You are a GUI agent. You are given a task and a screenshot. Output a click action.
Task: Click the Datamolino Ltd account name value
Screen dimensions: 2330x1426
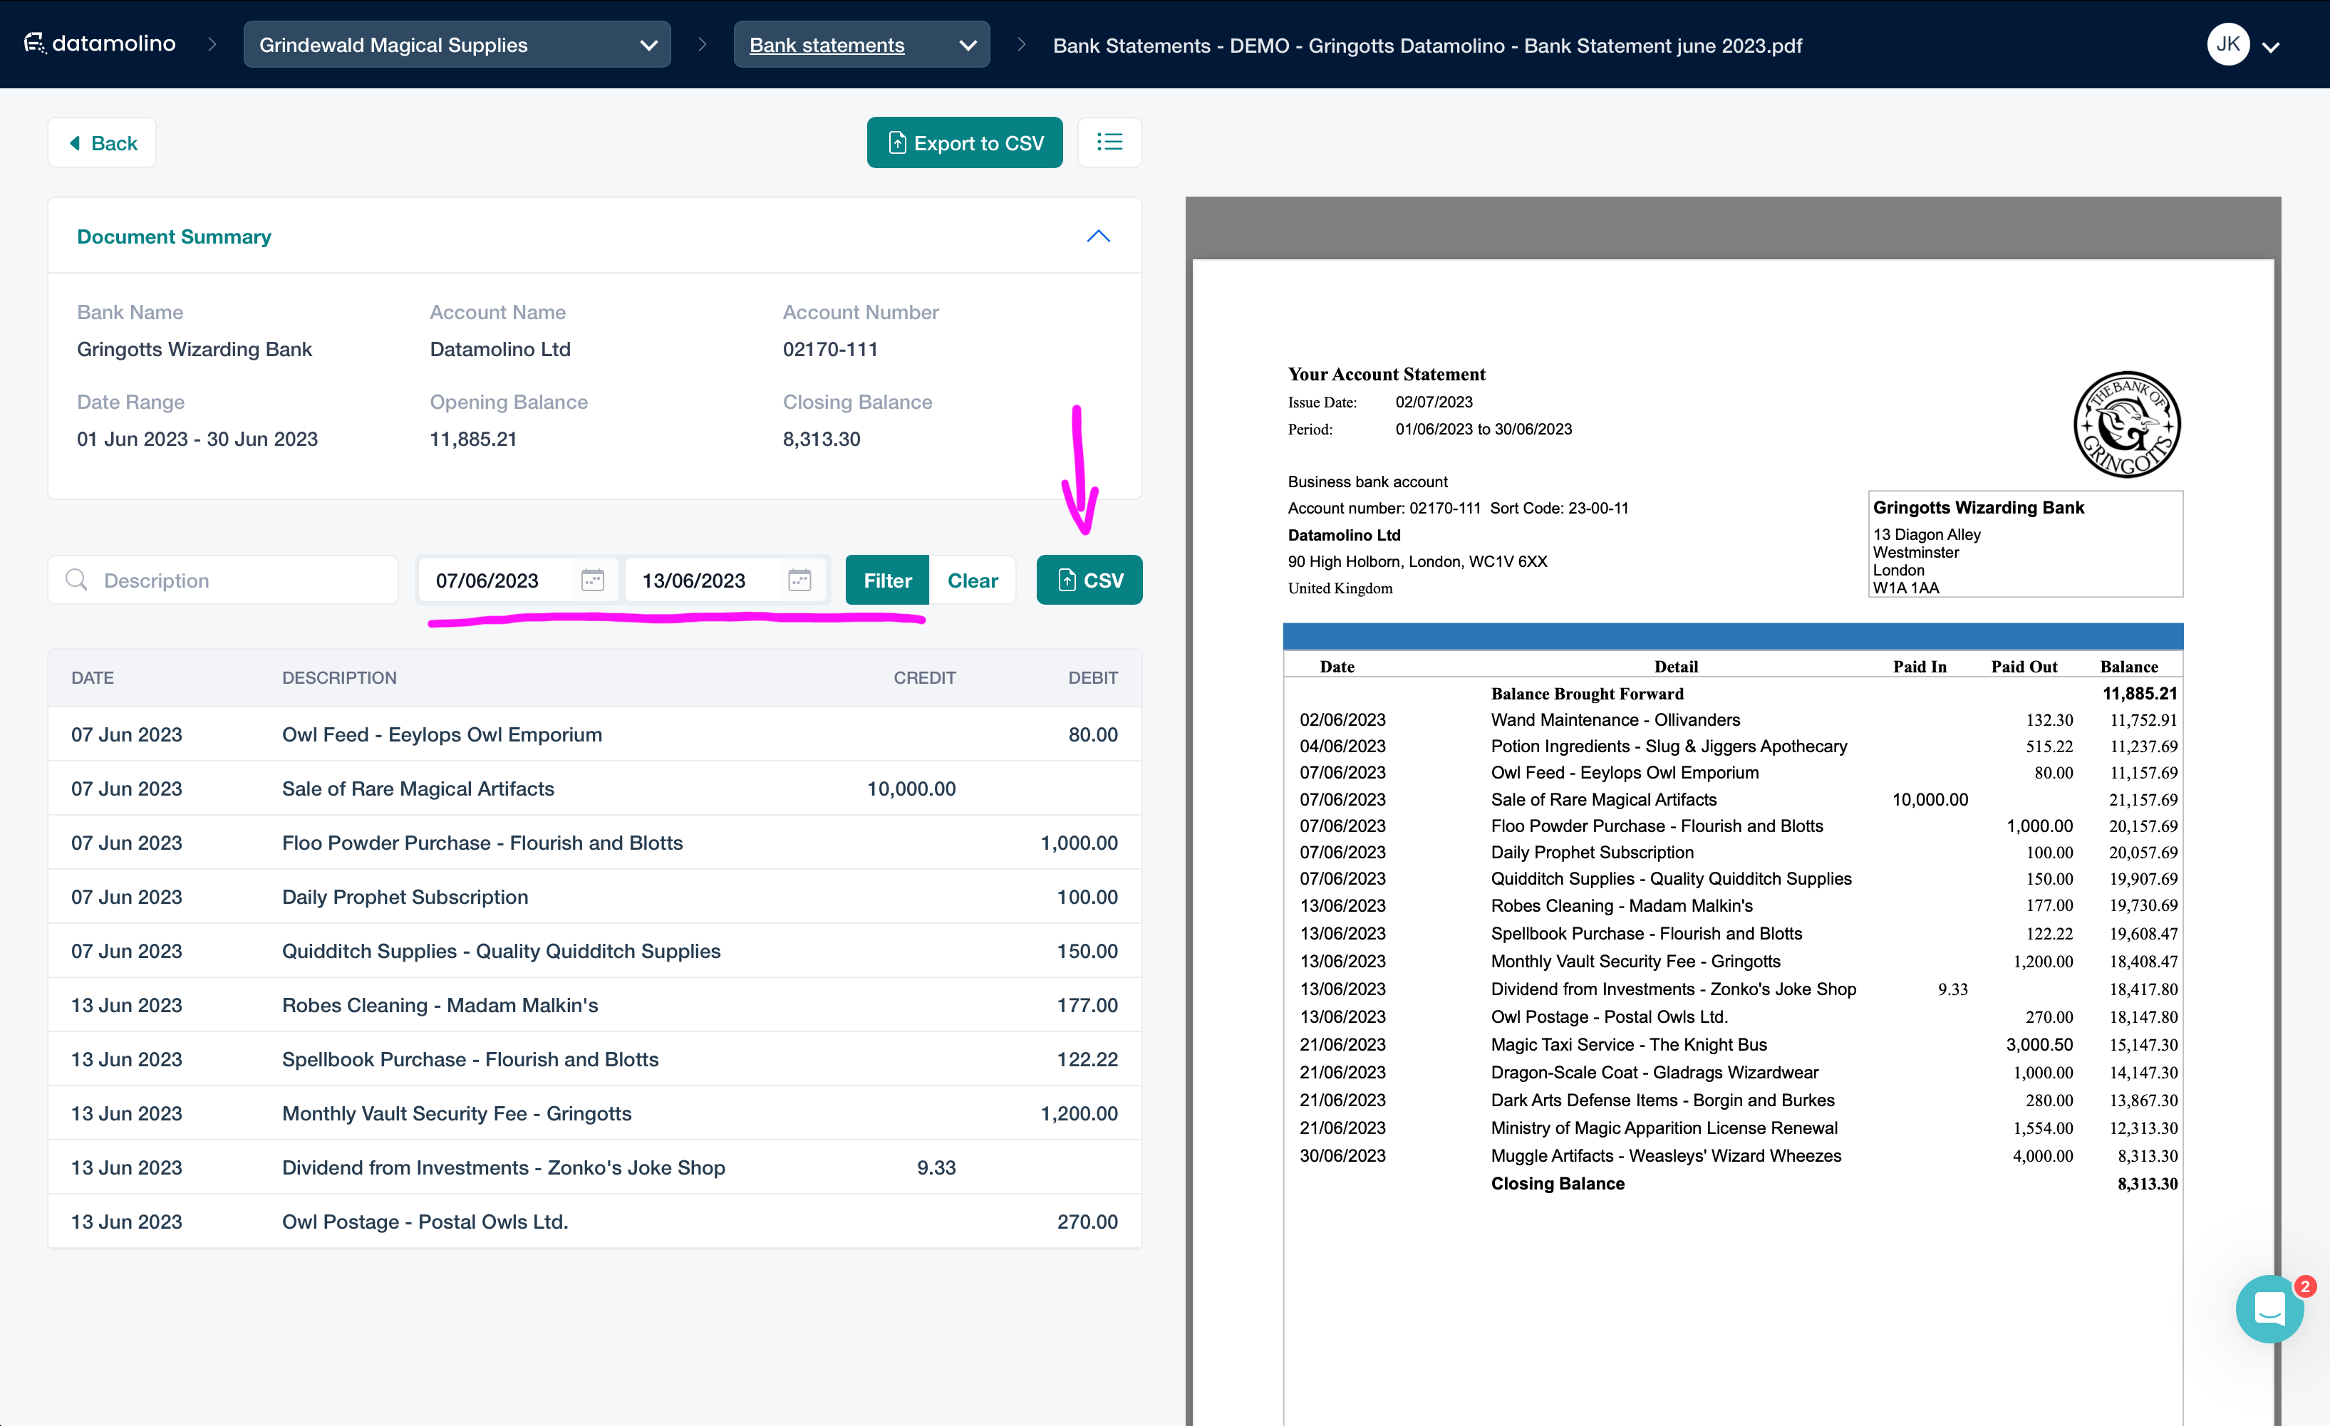[x=500, y=350]
